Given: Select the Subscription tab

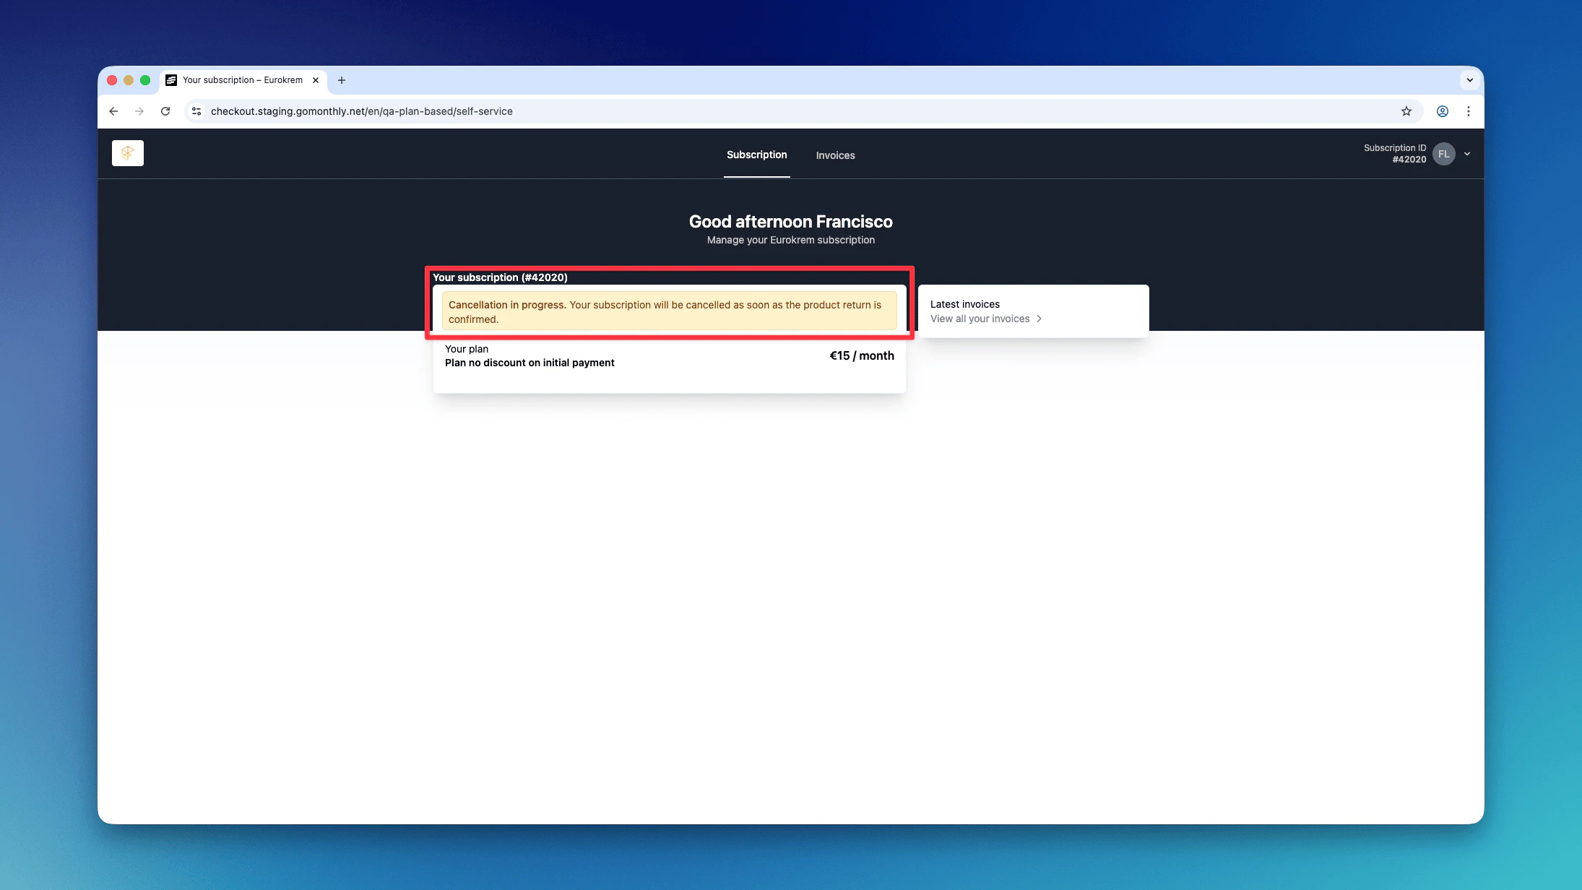Looking at the screenshot, I should click(x=756, y=155).
